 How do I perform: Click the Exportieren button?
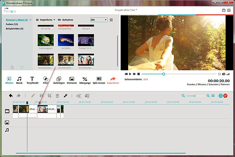(113, 80)
